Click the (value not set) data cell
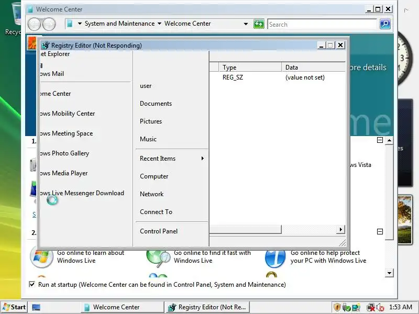The width and height of the screenshot is (419, 314). [x=305, y=77]
